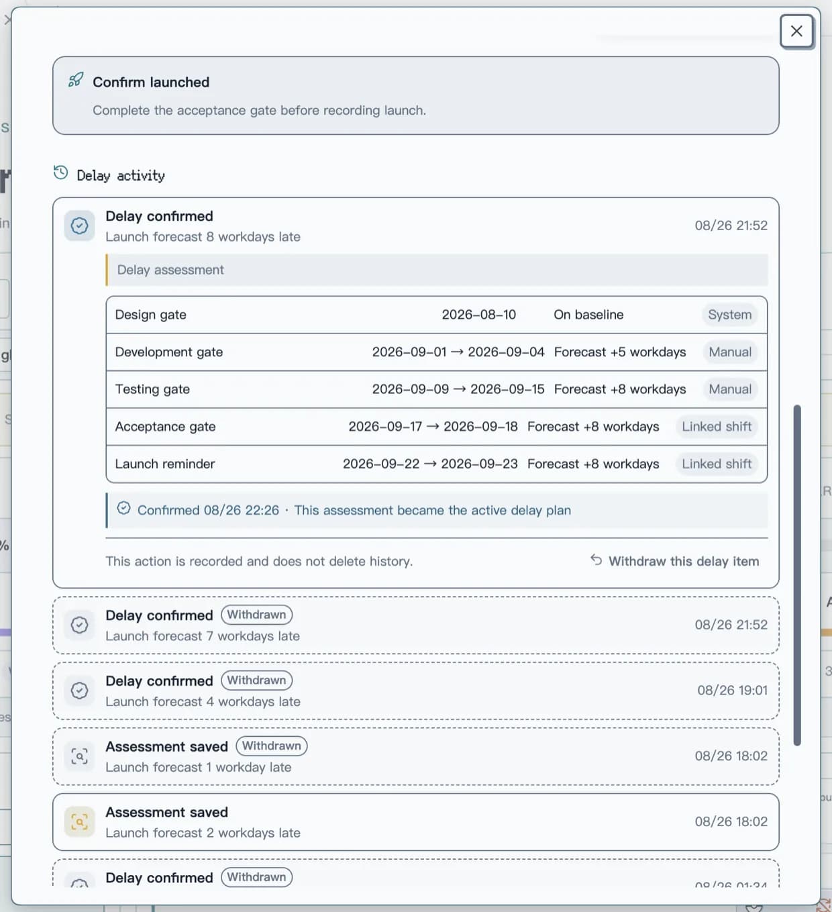Click the confirmed check icon at Confirmed 08/26 22:26
The width and height of the screenshot is (832, 912).
coord(123,508)
